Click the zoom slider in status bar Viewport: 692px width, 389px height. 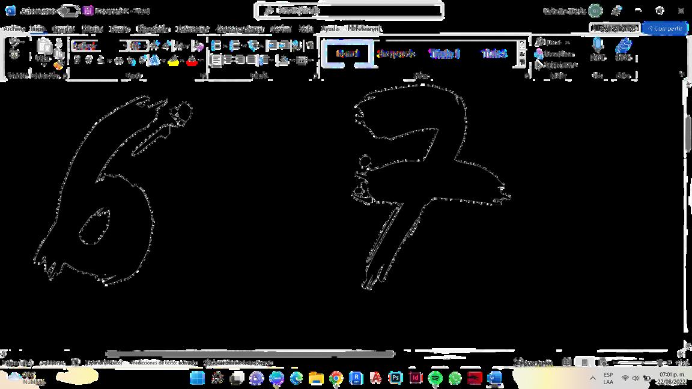[x=643, y=363]
